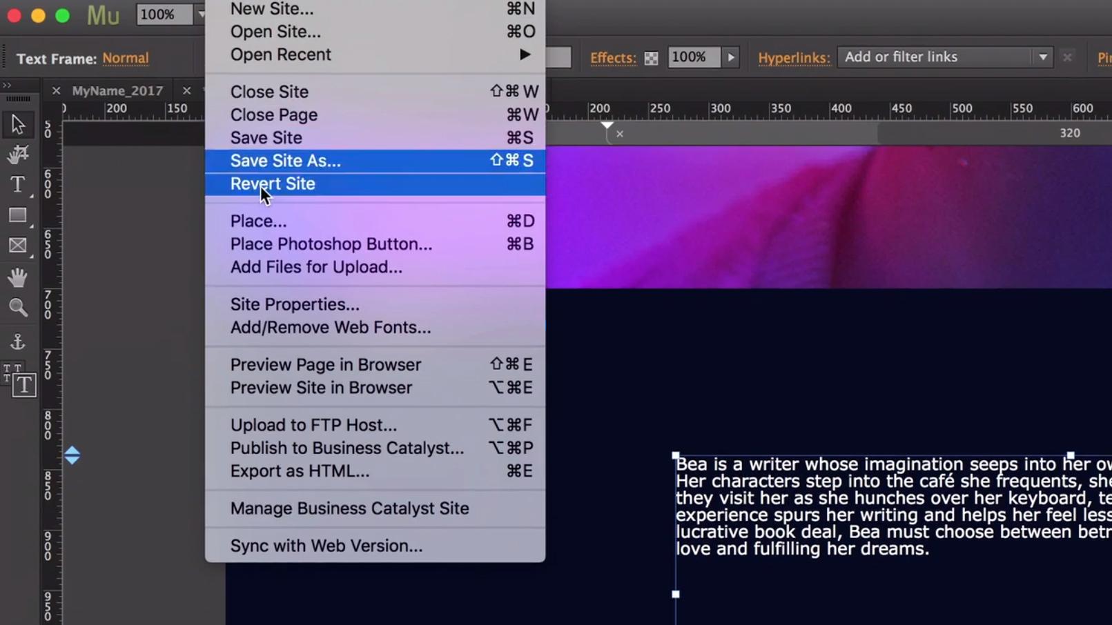Image resolution: width=1112 pixels, height=625 pixels.
Task: Pick the Rectangle tool
Action: [18, 215]
